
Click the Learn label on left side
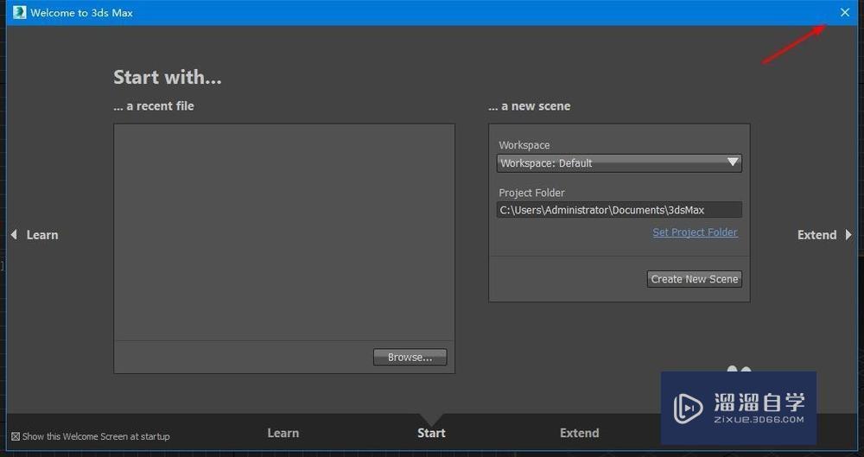[x=42, y=235]
